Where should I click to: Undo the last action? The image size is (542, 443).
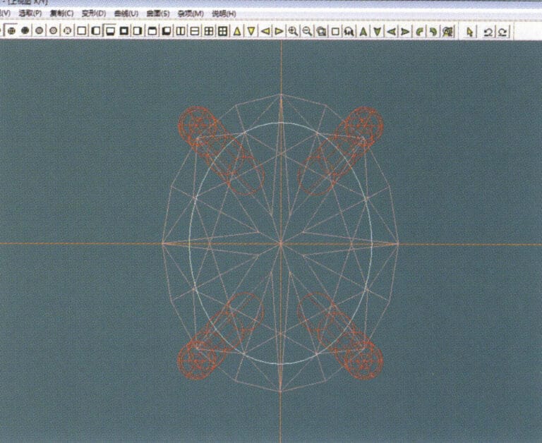tap(488, 32)
